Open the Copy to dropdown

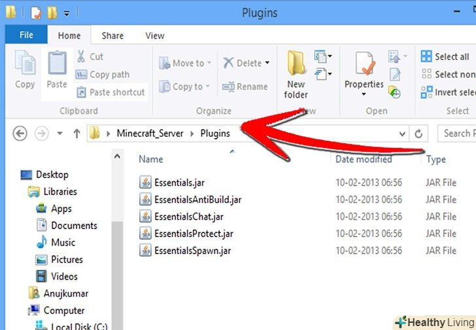pos(184,86)
